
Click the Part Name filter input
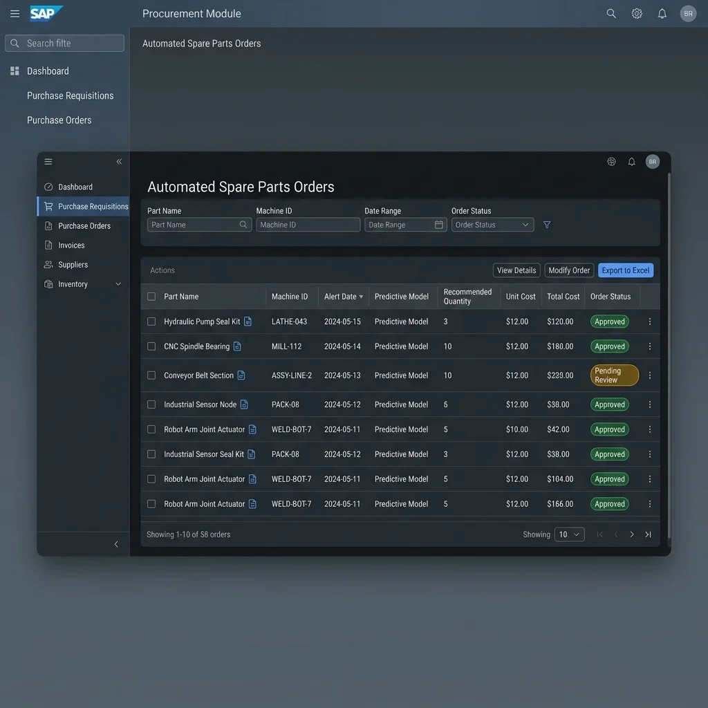(x=199, y=225)
